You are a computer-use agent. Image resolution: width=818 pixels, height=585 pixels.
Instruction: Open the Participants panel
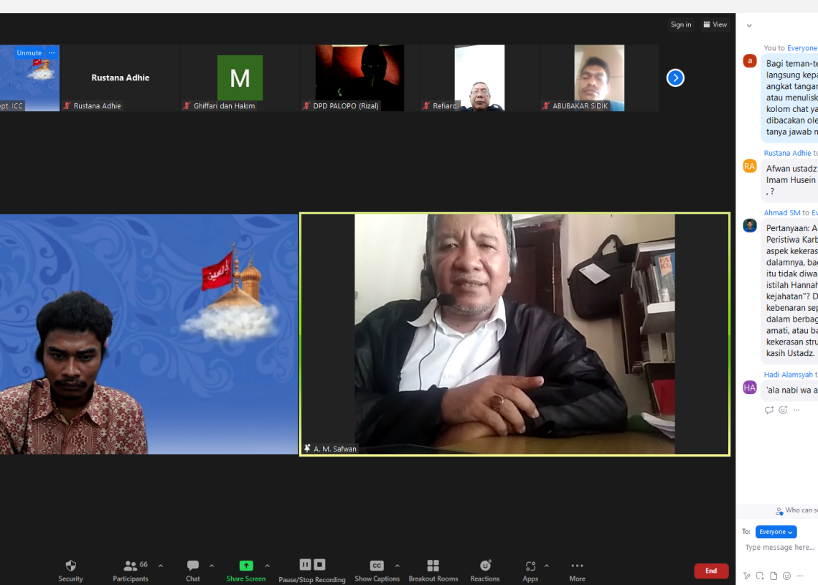point(131,571)
